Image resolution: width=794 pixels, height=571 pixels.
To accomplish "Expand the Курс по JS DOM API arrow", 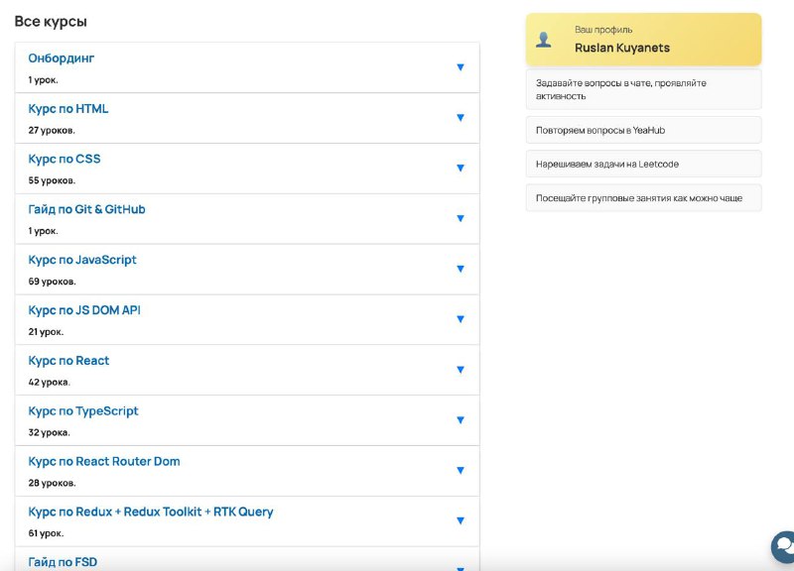I will coord(461,319).
